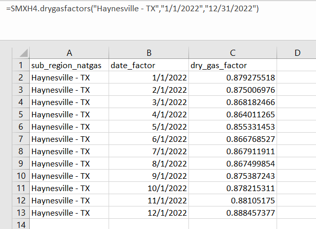
Task: Select column D header
Action: [x=297, y=53]
